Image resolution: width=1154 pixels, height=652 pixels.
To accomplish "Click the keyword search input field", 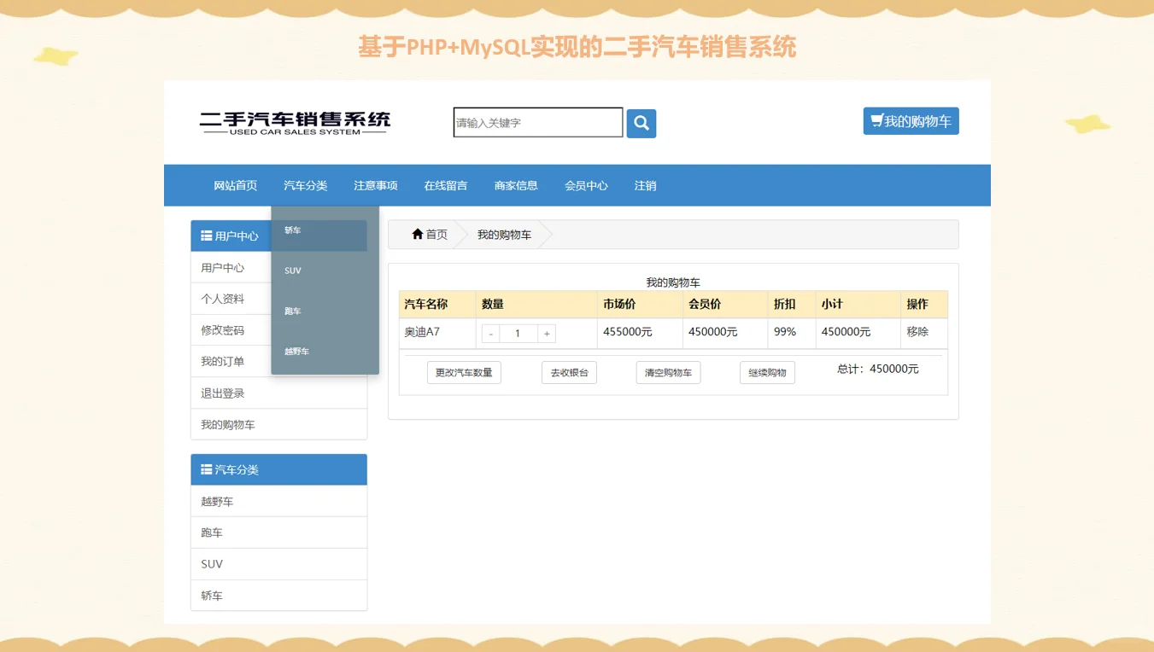I will pyautogui.click(x=537, y=123).
